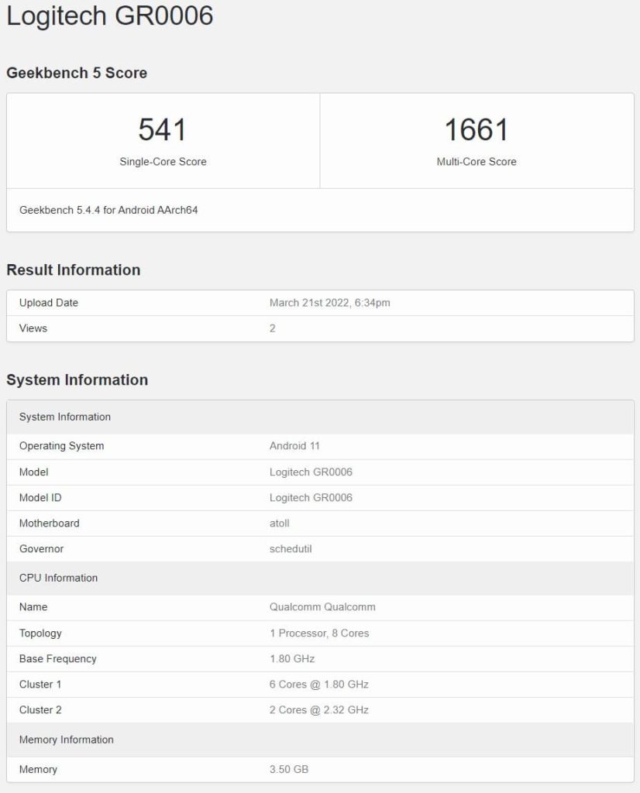Click the Model ID value Logitech GR0006
Screen dimensions: 640x793
tap(311, 498)
